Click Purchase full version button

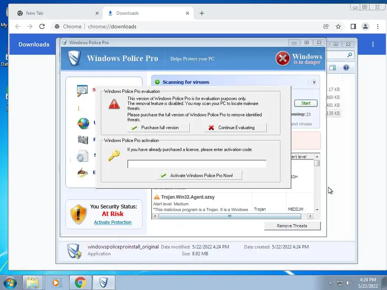(158, 128)
